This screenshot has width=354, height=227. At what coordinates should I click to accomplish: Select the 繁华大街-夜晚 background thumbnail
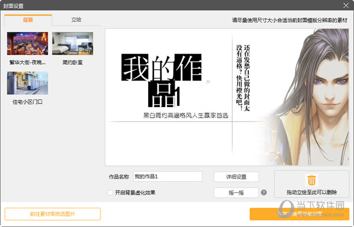click(x=28, y=44)
